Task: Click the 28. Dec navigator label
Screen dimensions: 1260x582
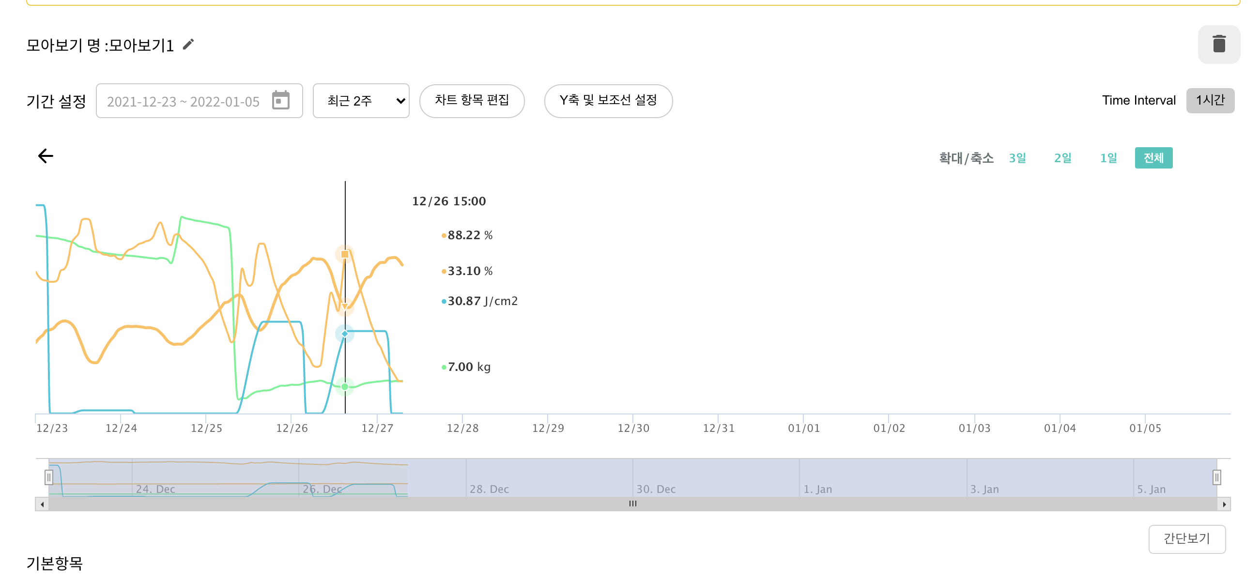Action: tap(489, 489)
